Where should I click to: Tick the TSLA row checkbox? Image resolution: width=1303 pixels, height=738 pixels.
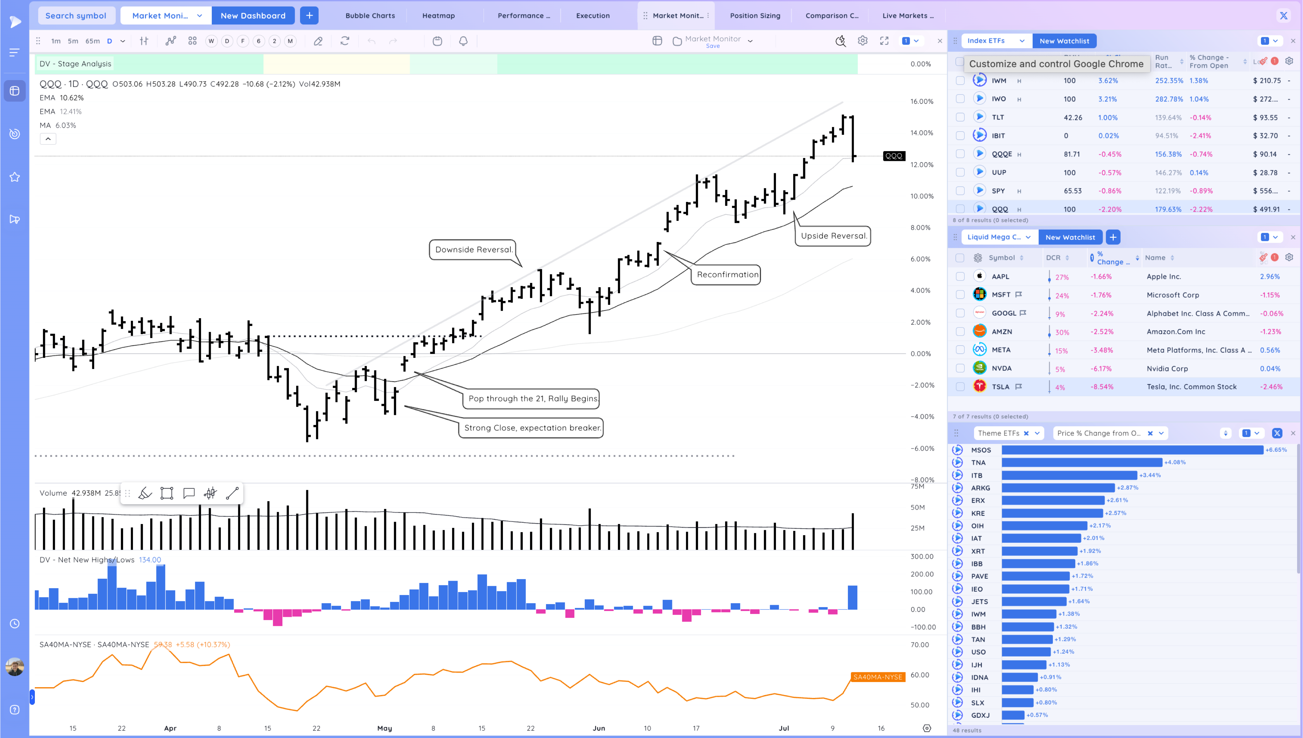tap(960, 387)
